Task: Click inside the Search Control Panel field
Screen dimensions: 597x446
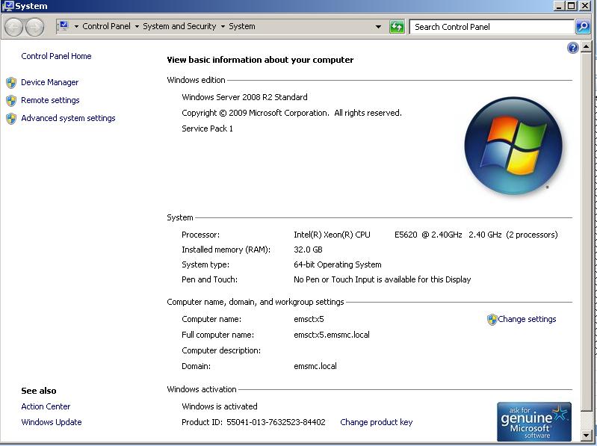Action: pyautogui.click(x=491, y=27)
